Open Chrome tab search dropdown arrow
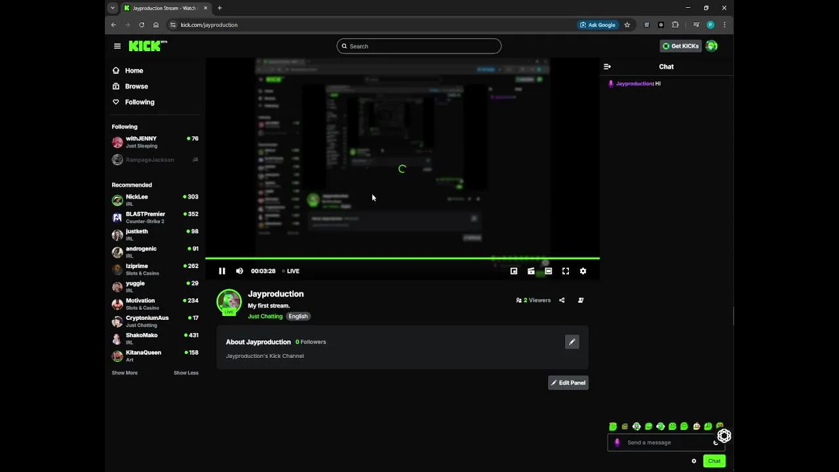Screen dimensions: 839x472 tap(113, 8)
